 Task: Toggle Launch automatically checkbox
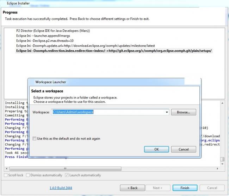coord(67,175)
